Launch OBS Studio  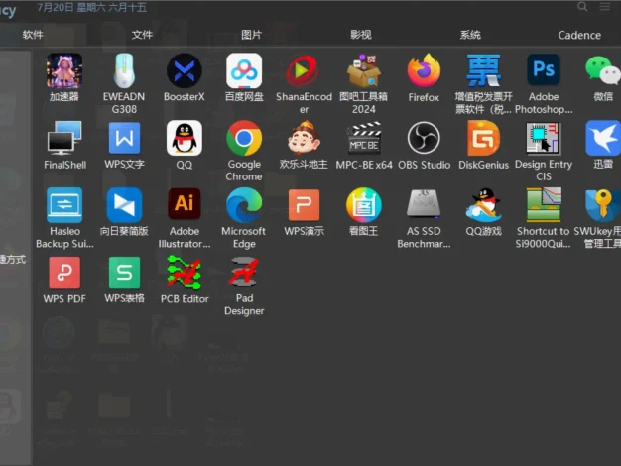pos(424,138)
